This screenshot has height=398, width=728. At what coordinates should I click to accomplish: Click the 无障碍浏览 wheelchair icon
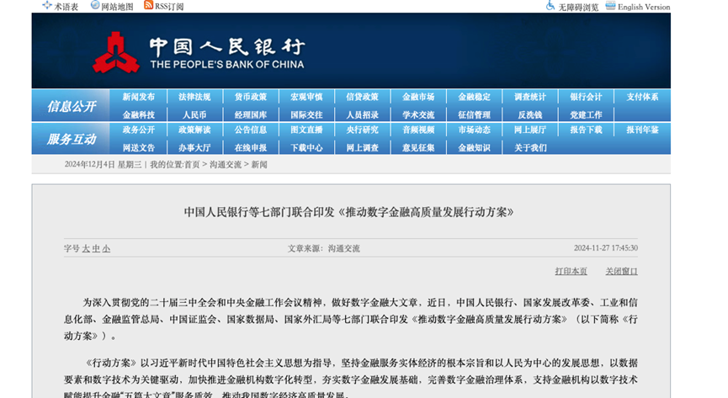(x=550, y=6)
